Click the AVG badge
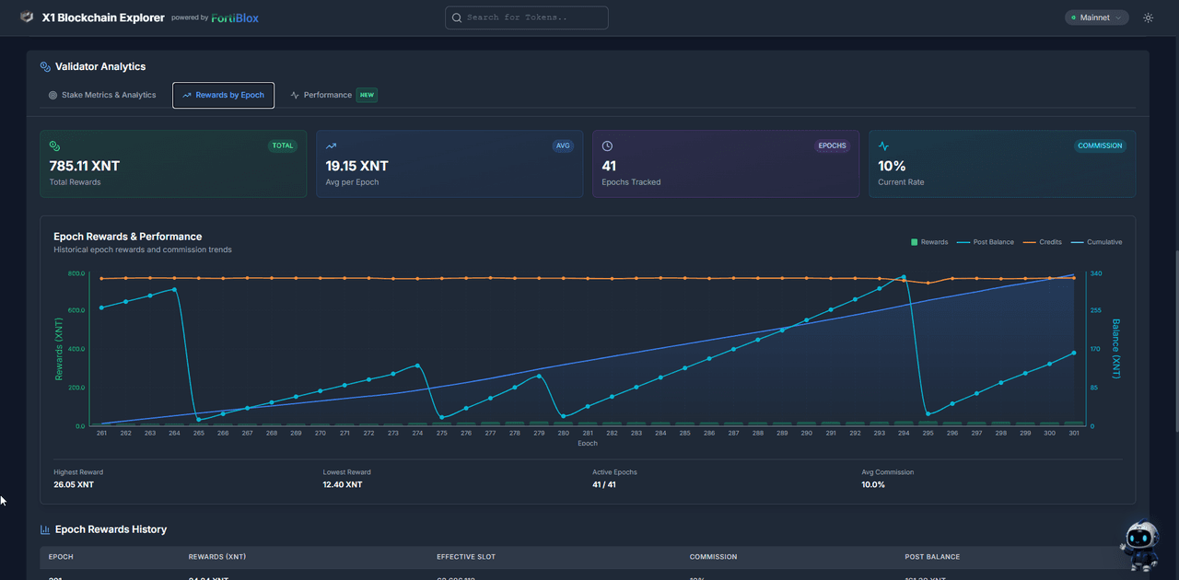This screenshot has height=580, width=1179. [x=563, y=145]
